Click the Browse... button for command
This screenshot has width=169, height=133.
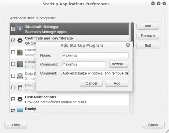point(118,64)
